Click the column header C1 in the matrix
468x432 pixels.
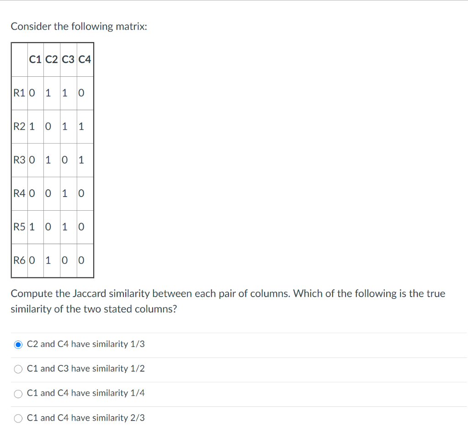(x=35, y=59)
